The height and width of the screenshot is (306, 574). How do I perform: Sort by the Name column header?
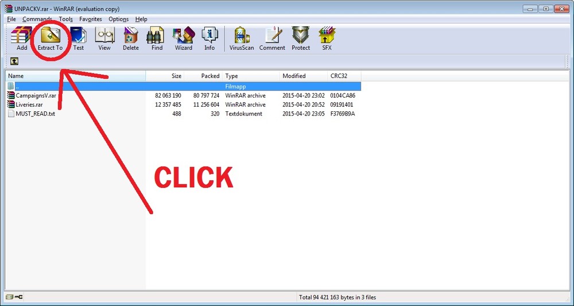76,76
